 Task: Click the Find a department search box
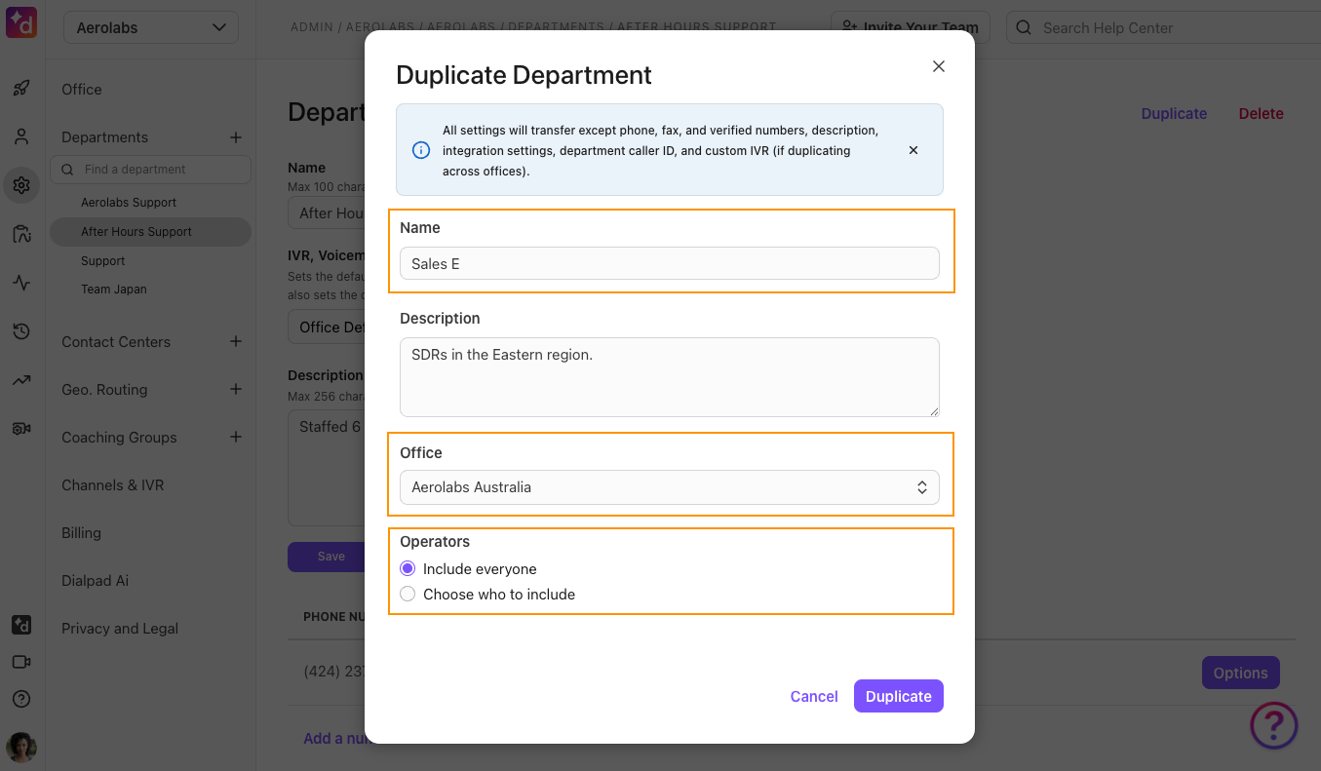pyautogui.click(x=151, y=170)
